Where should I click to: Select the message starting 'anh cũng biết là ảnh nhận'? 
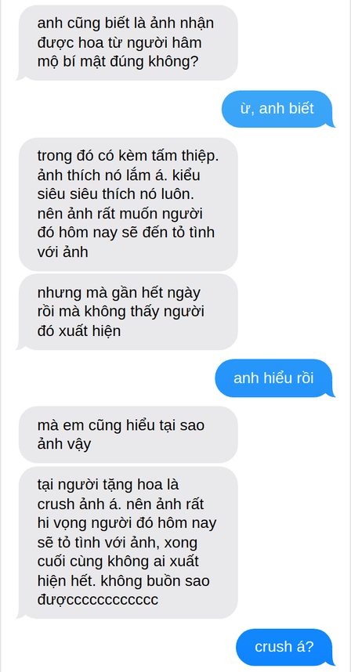(x=128, y=43)
